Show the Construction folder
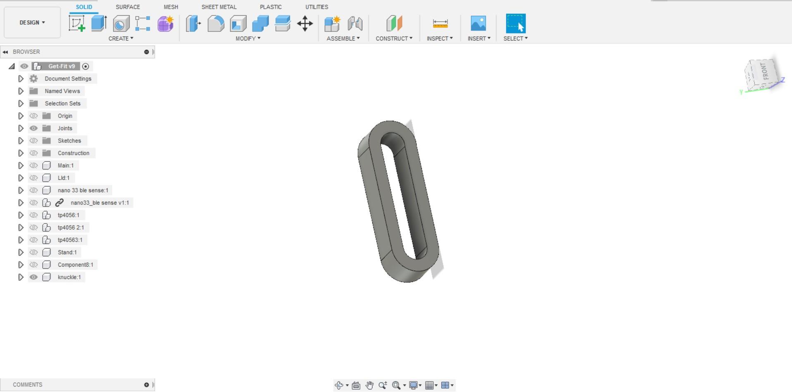Screen dimensions: 792x392 pos(33,153)
